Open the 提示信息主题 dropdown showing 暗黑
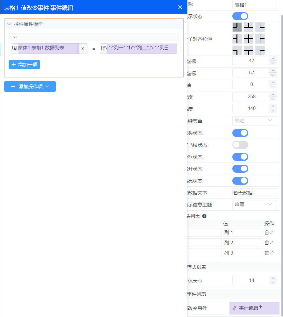The height and width of the screenshot is (317, 283). [254, 204]
